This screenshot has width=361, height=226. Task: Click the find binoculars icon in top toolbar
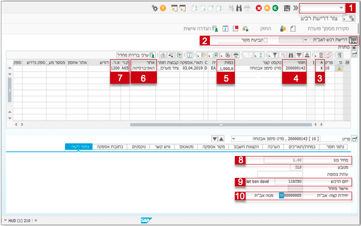click(239, 8)
